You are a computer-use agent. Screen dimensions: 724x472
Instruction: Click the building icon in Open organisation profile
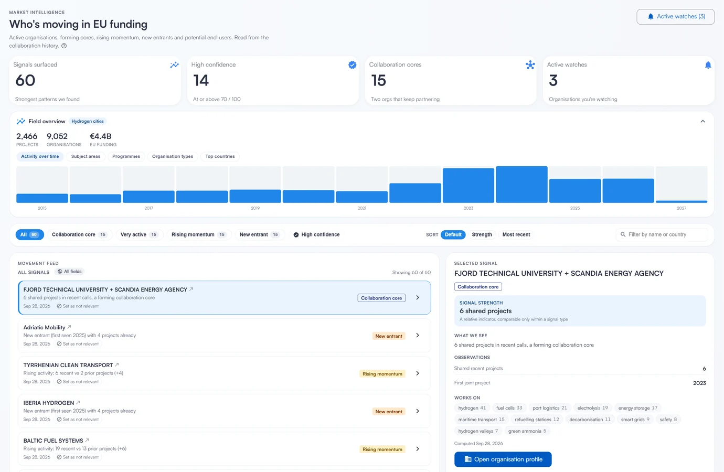pos(468,459)
